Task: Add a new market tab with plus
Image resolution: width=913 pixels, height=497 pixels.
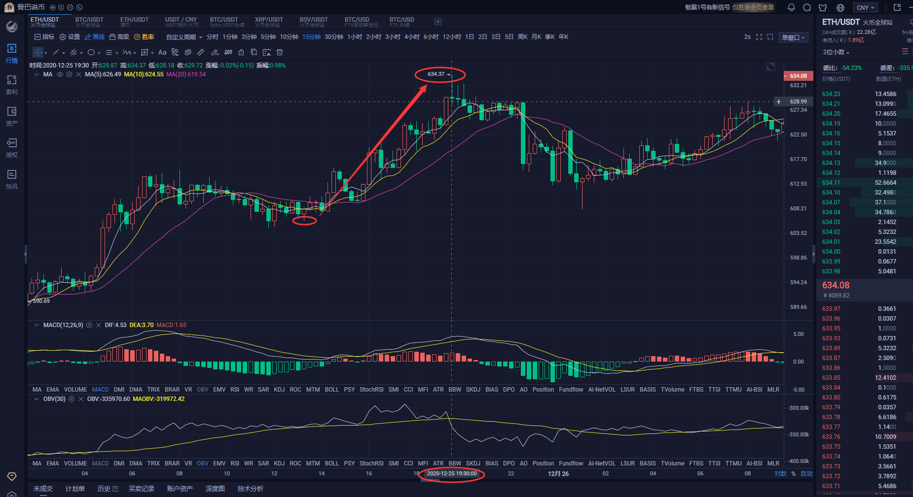Action: [x=438, y=22]
